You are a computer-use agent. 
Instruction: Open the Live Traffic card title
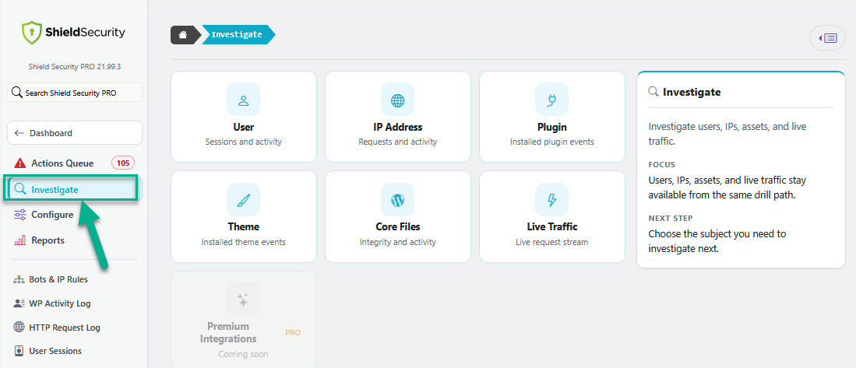[552, 227]
